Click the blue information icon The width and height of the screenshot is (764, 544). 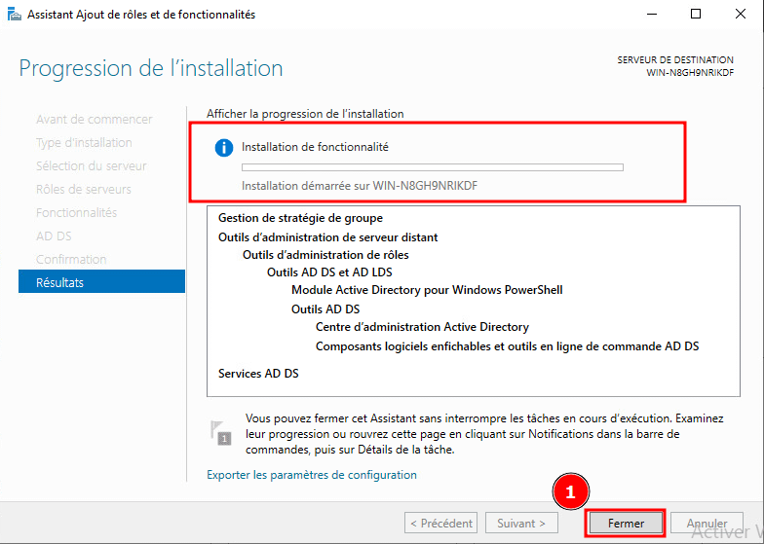click(x=224, y=147)
